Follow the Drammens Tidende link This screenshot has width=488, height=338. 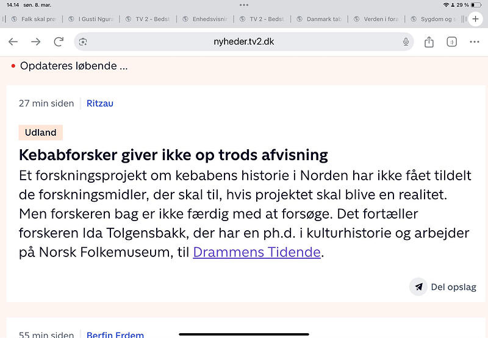(x=257, y=252)
